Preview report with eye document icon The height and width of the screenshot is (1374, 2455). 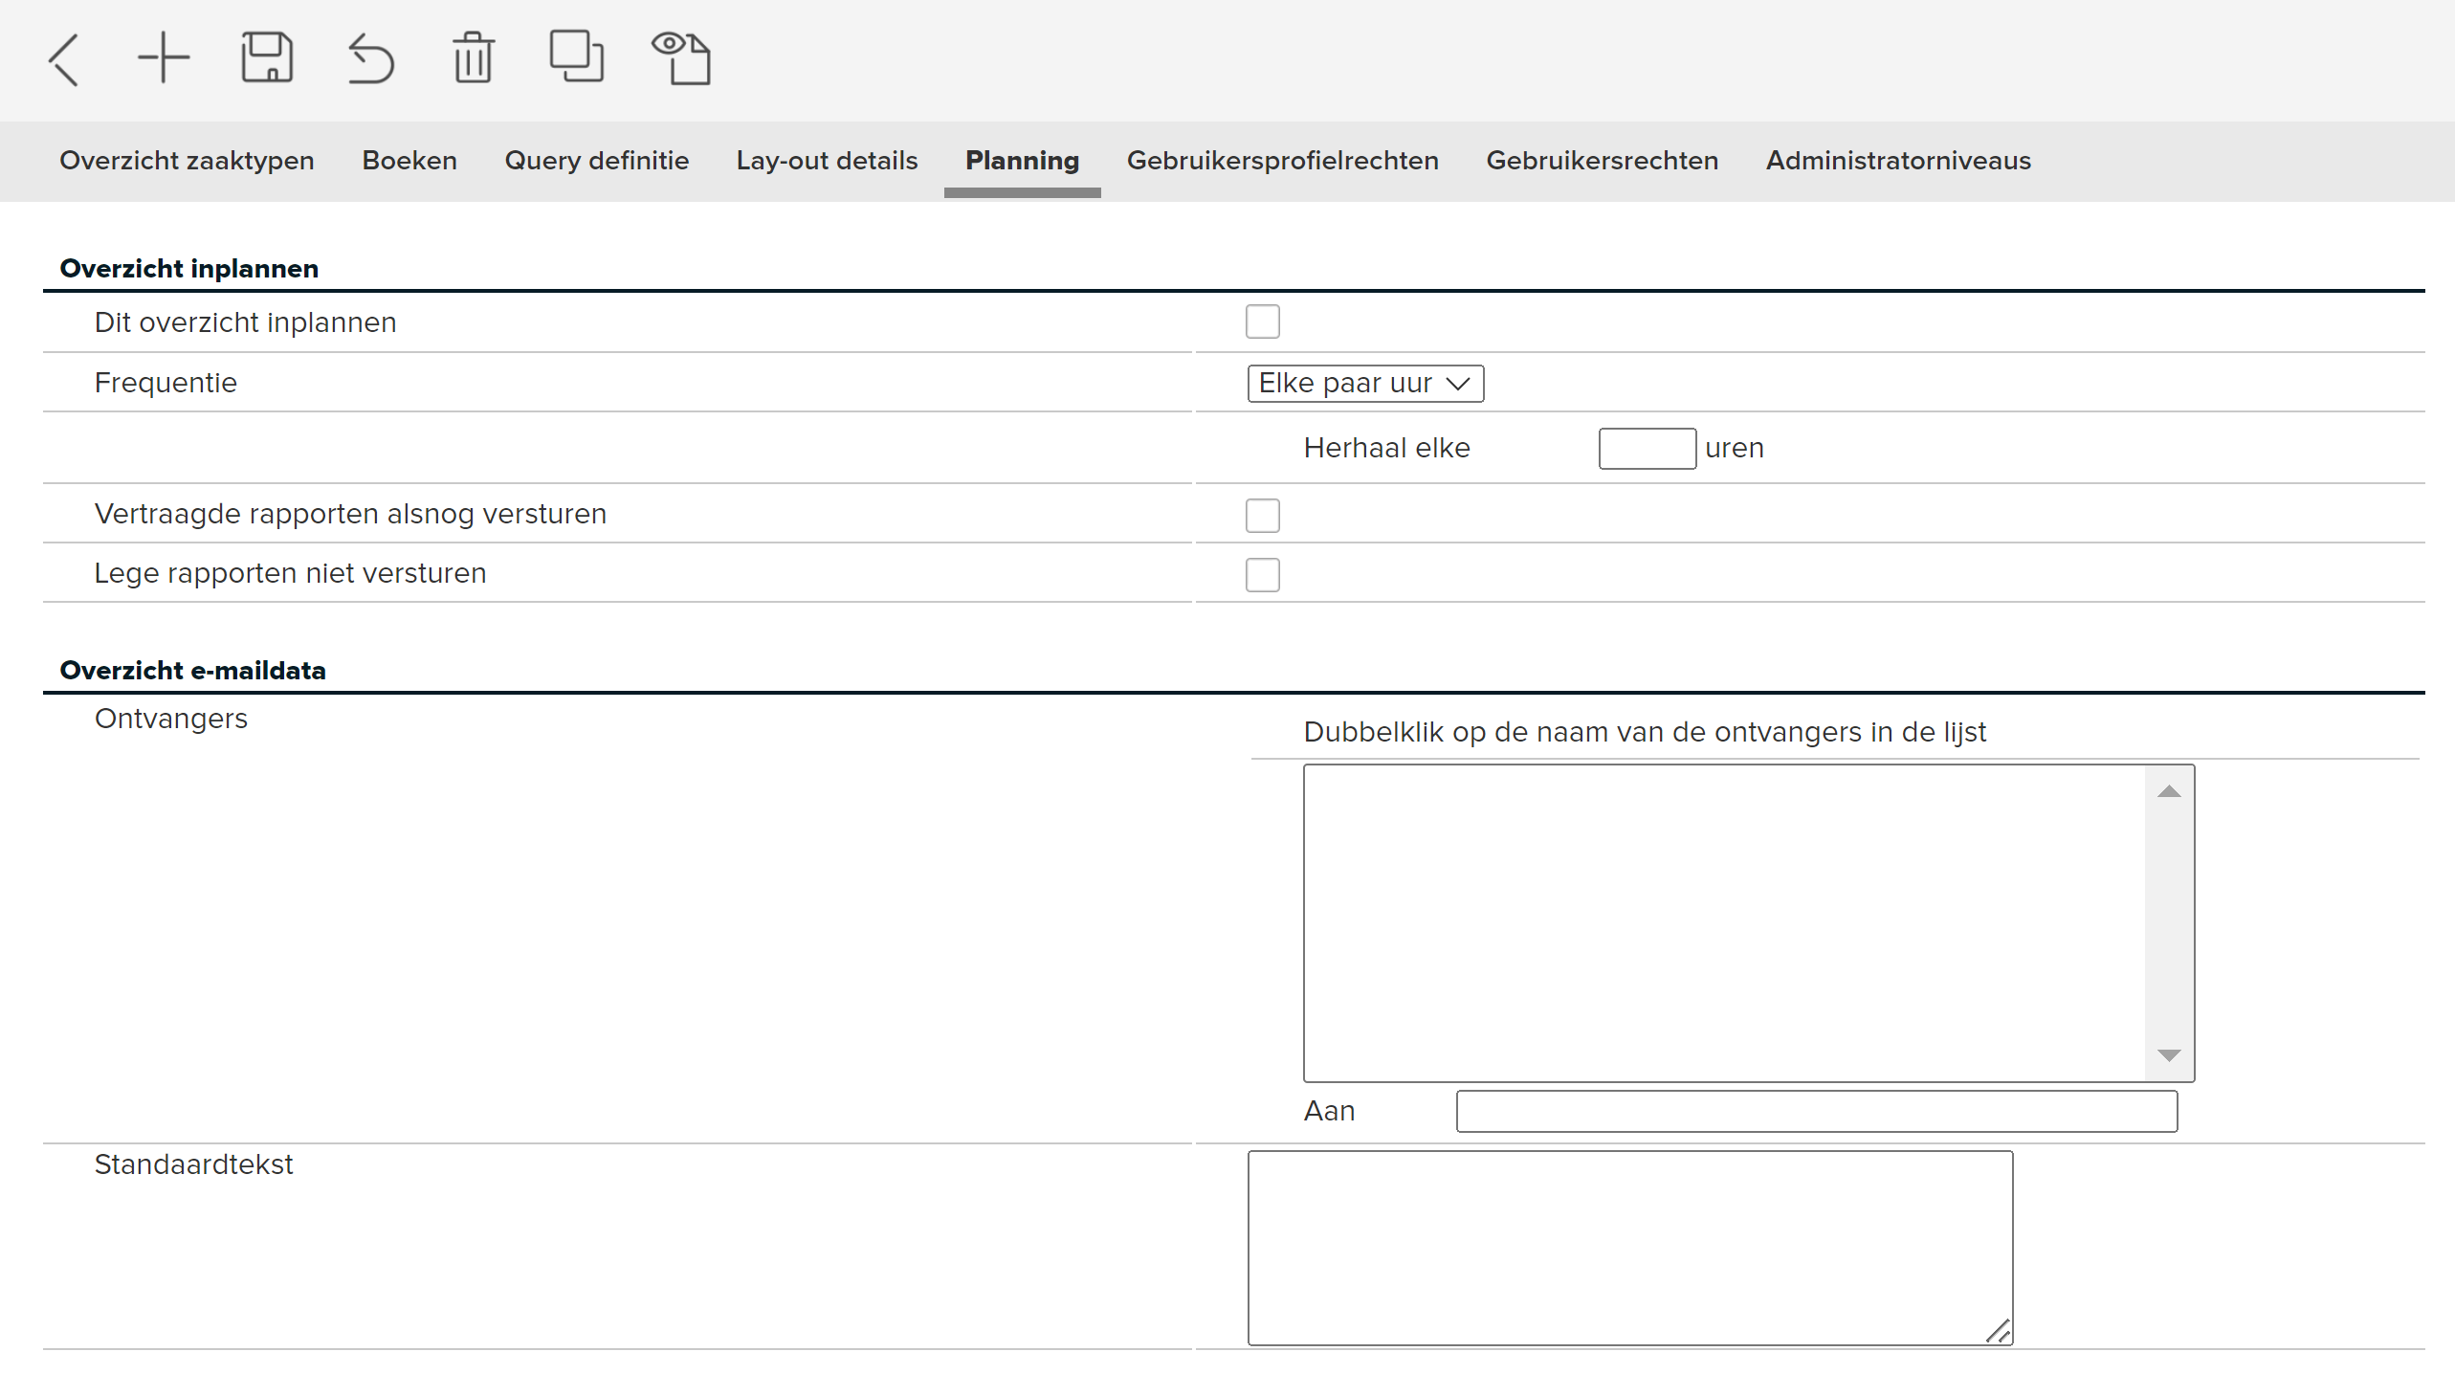click(x=681, y=58)
